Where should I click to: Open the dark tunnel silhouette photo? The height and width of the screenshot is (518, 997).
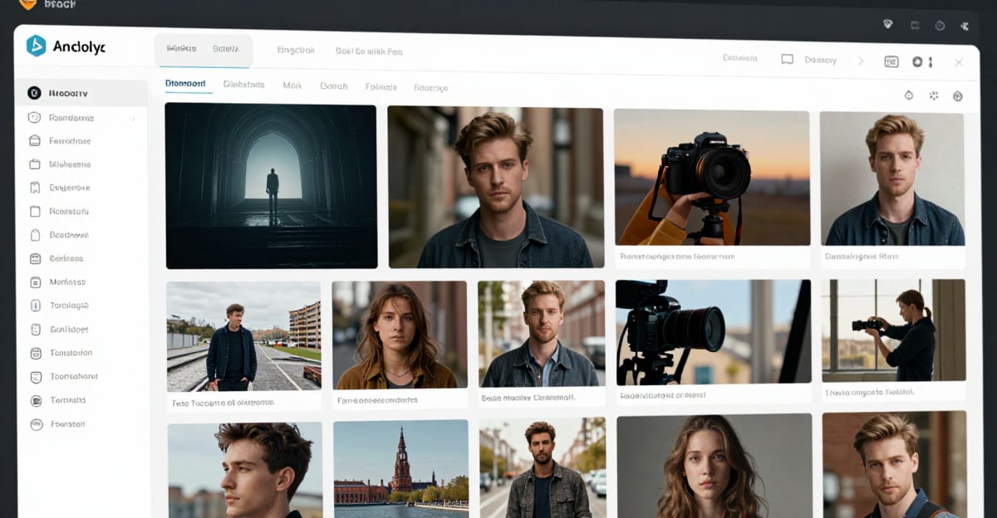click(271, 186)
